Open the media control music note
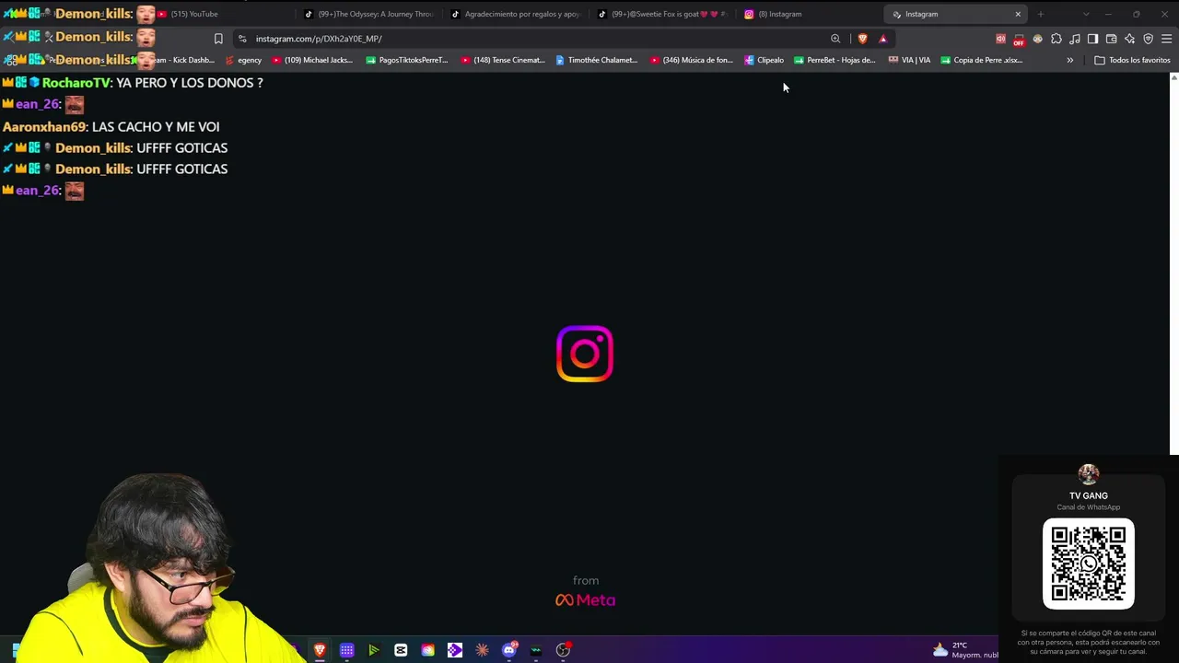 click(x=1075, y=39)
